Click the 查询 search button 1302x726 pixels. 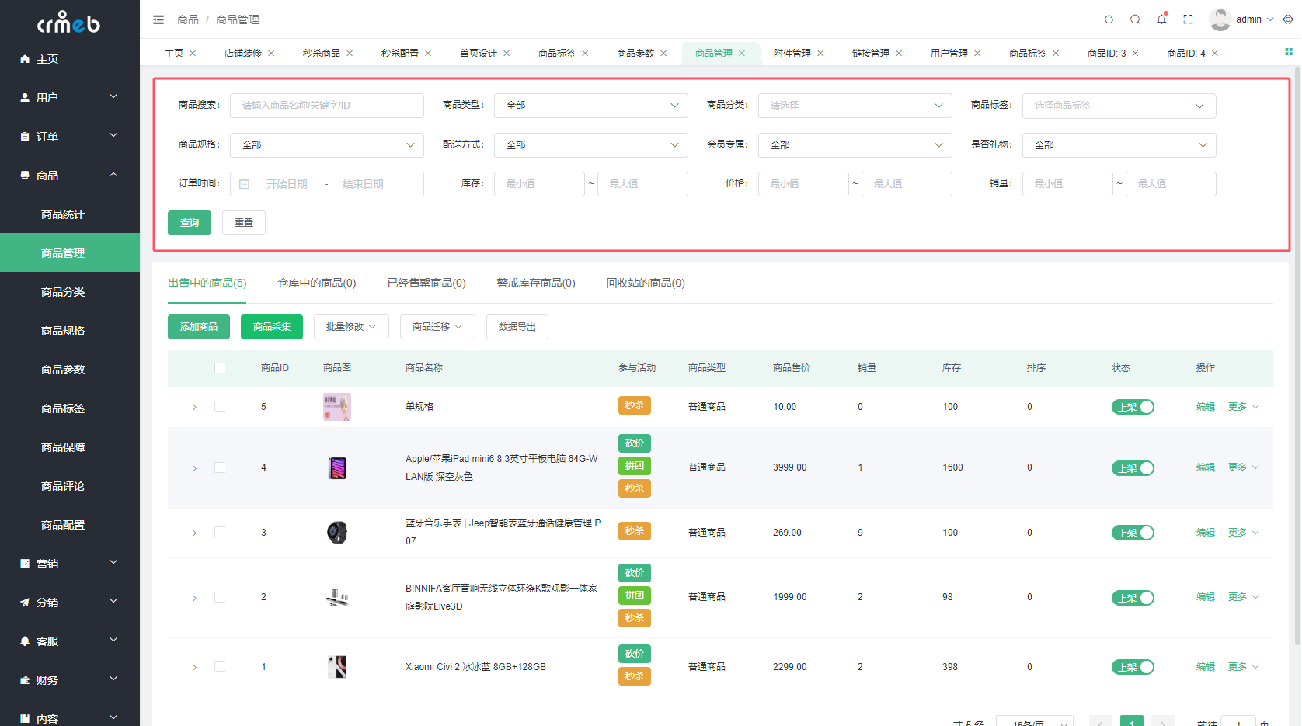coord(190,223)
